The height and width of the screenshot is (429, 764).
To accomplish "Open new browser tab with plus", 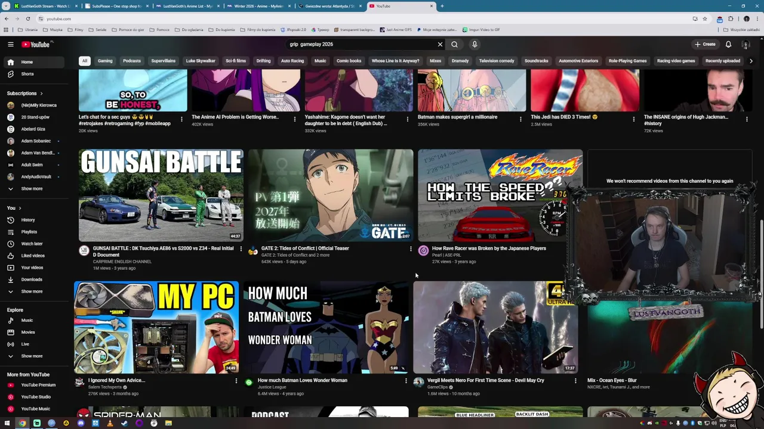I will pyautogui.click(x=442, y=6).
